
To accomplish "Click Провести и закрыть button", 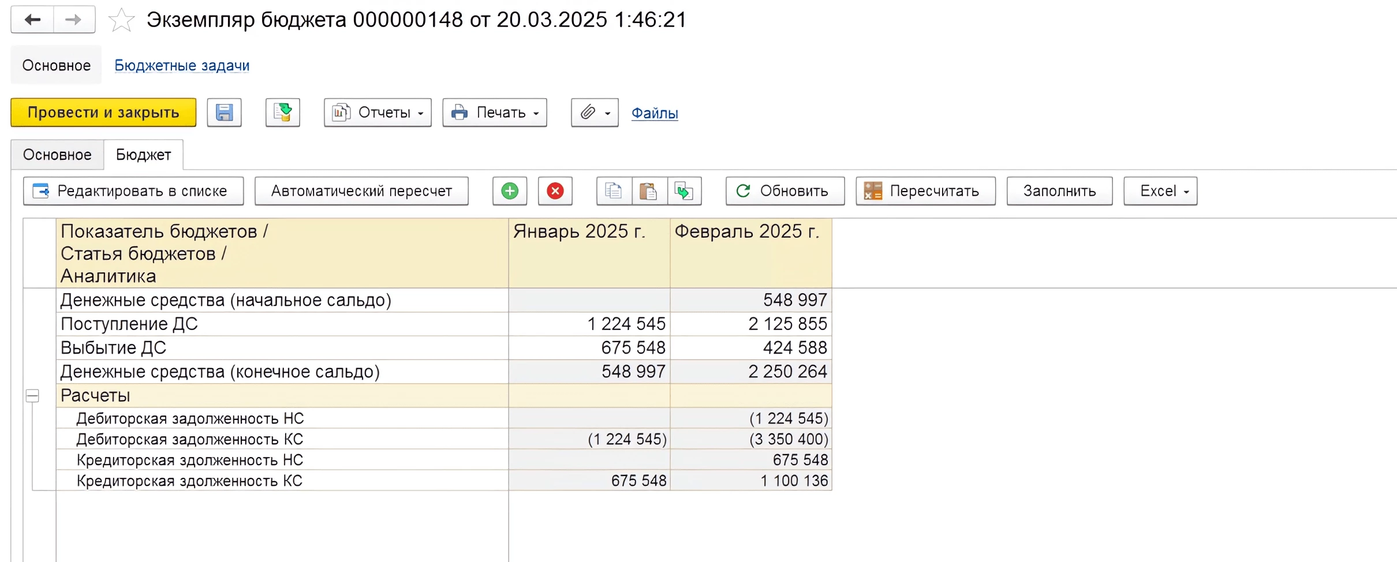I will point(103,113).
